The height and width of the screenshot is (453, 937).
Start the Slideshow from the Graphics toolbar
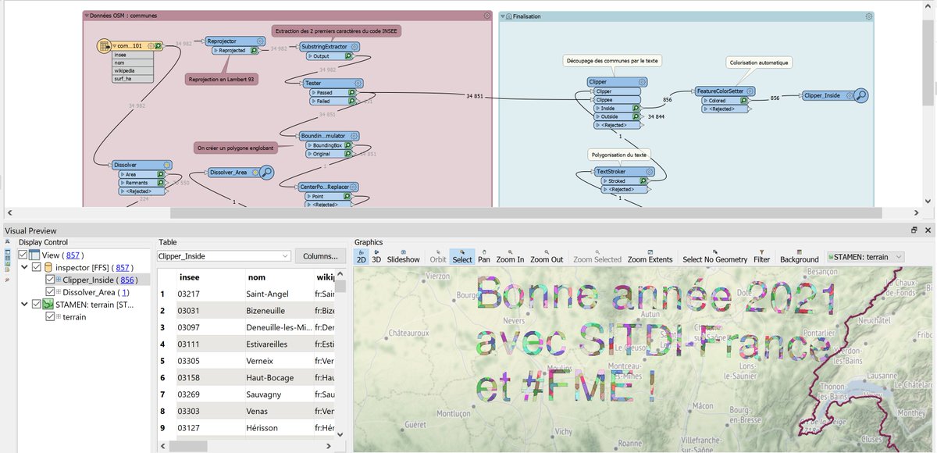[x=403, y=258]
